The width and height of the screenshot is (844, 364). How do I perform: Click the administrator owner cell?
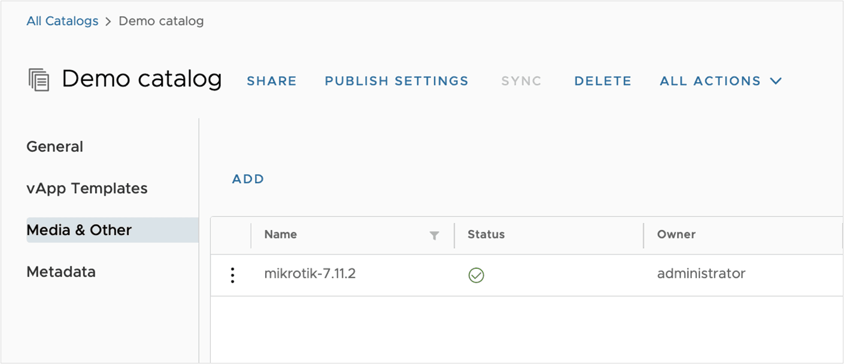[701, 274]
